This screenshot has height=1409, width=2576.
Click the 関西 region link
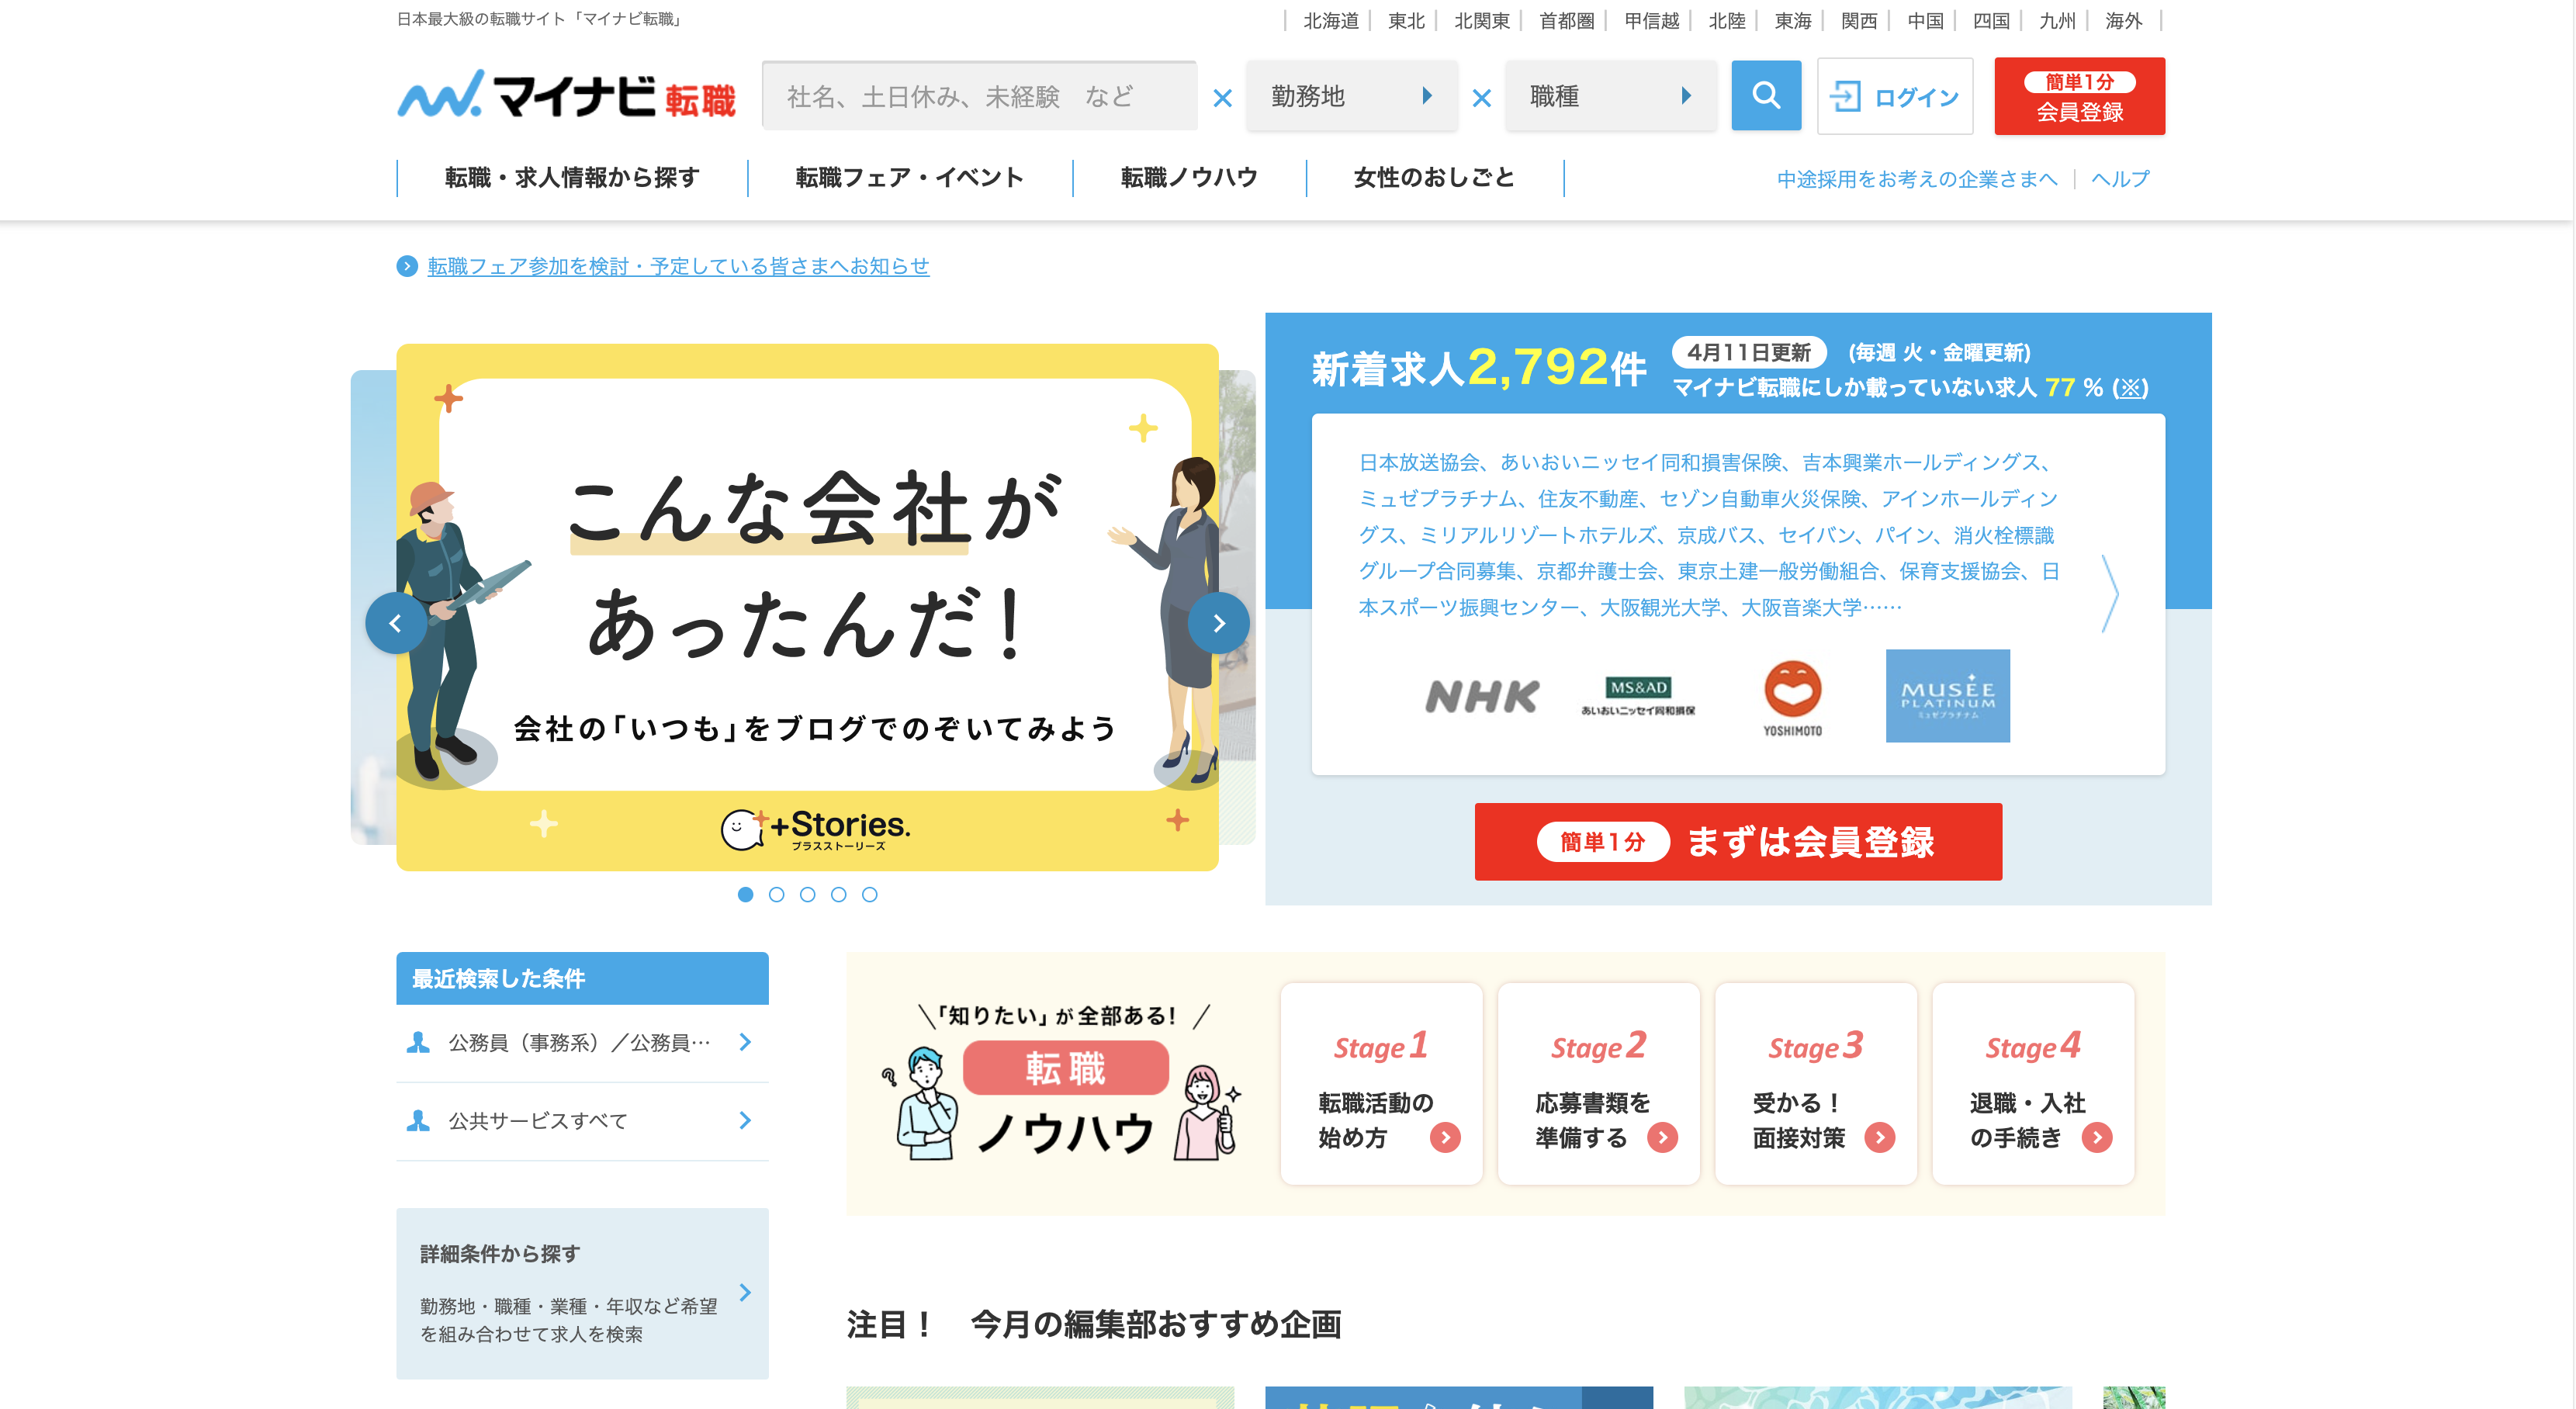coord(1858,20)
